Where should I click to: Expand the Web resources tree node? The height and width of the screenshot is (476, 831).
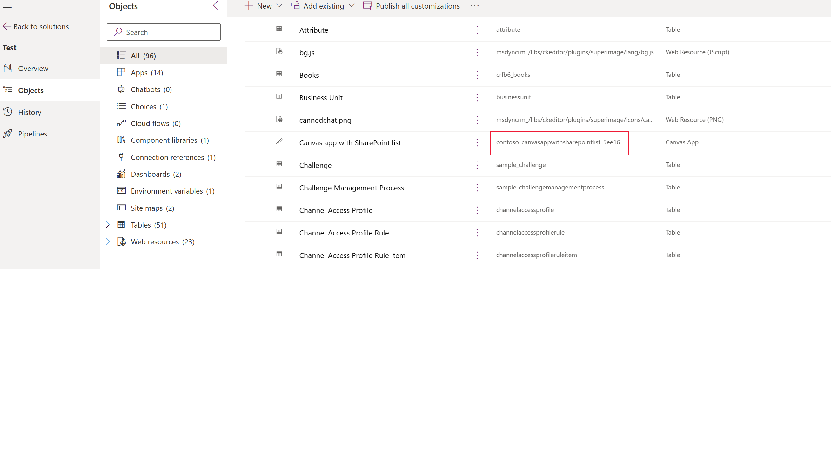click(108, 241)
